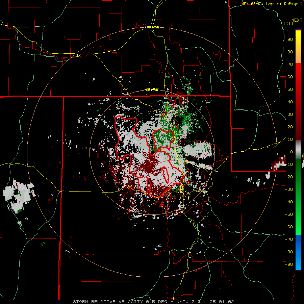Click the "-80" value on velocity scale

coord(289,252)
